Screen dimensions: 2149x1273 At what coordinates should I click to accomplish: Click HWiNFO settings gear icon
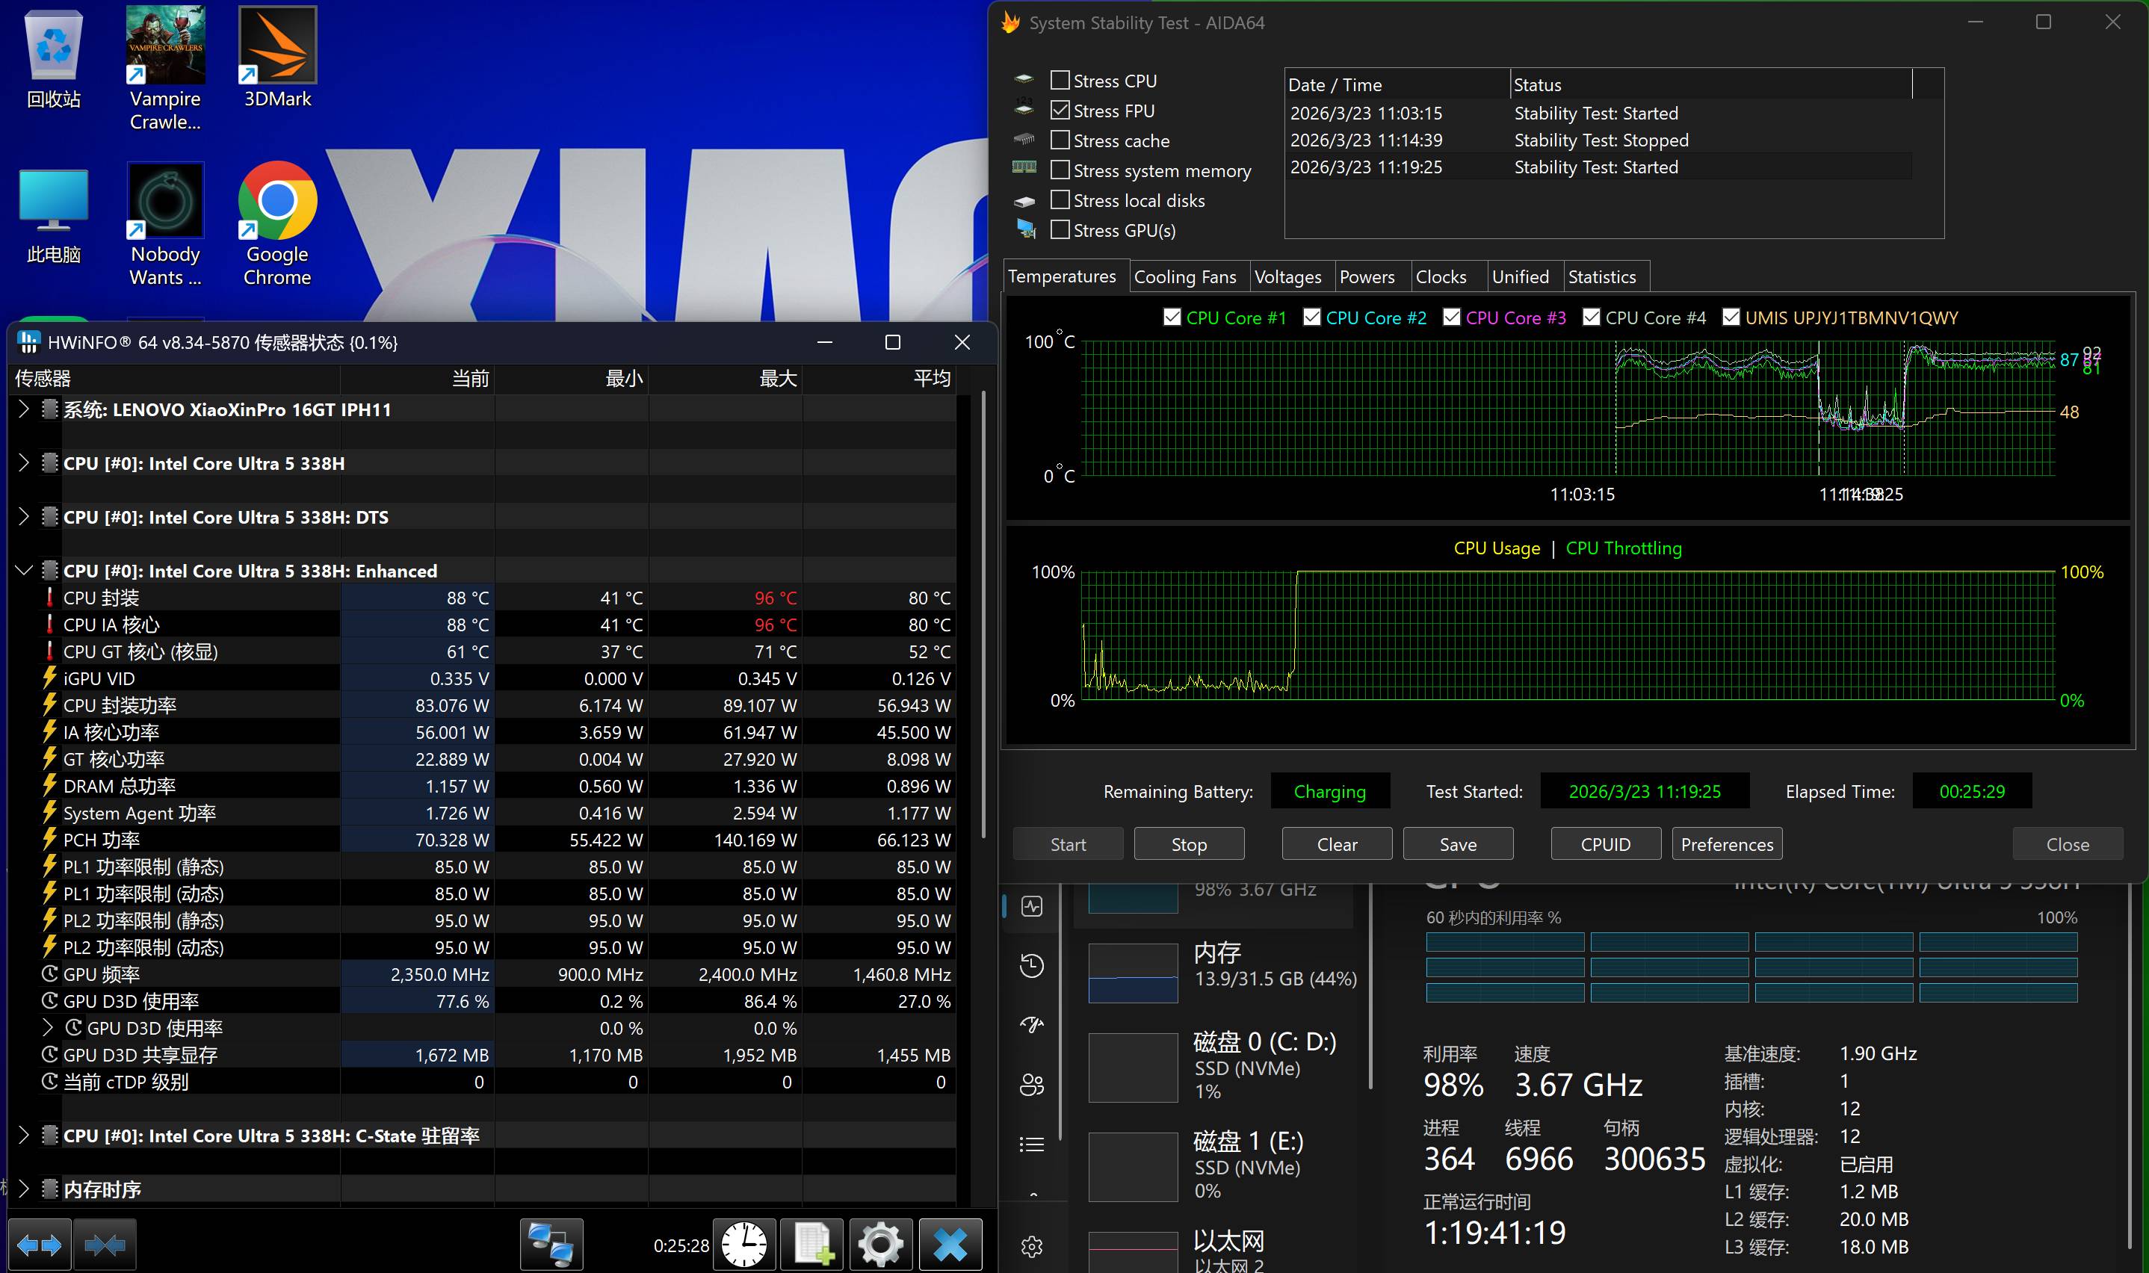(881, 1244)
